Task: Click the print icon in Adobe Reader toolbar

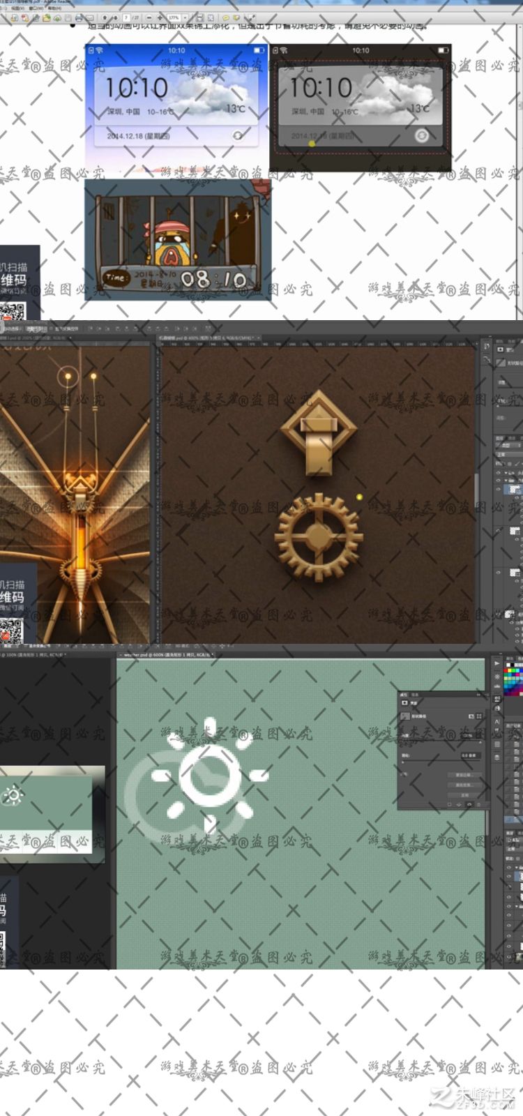Action: (x=78, y=17)
